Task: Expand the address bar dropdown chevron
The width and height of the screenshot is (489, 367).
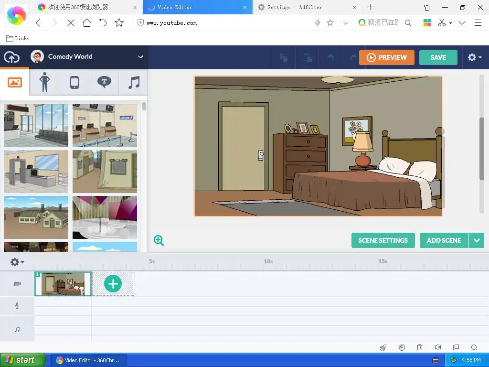Action: coord(346,23)
